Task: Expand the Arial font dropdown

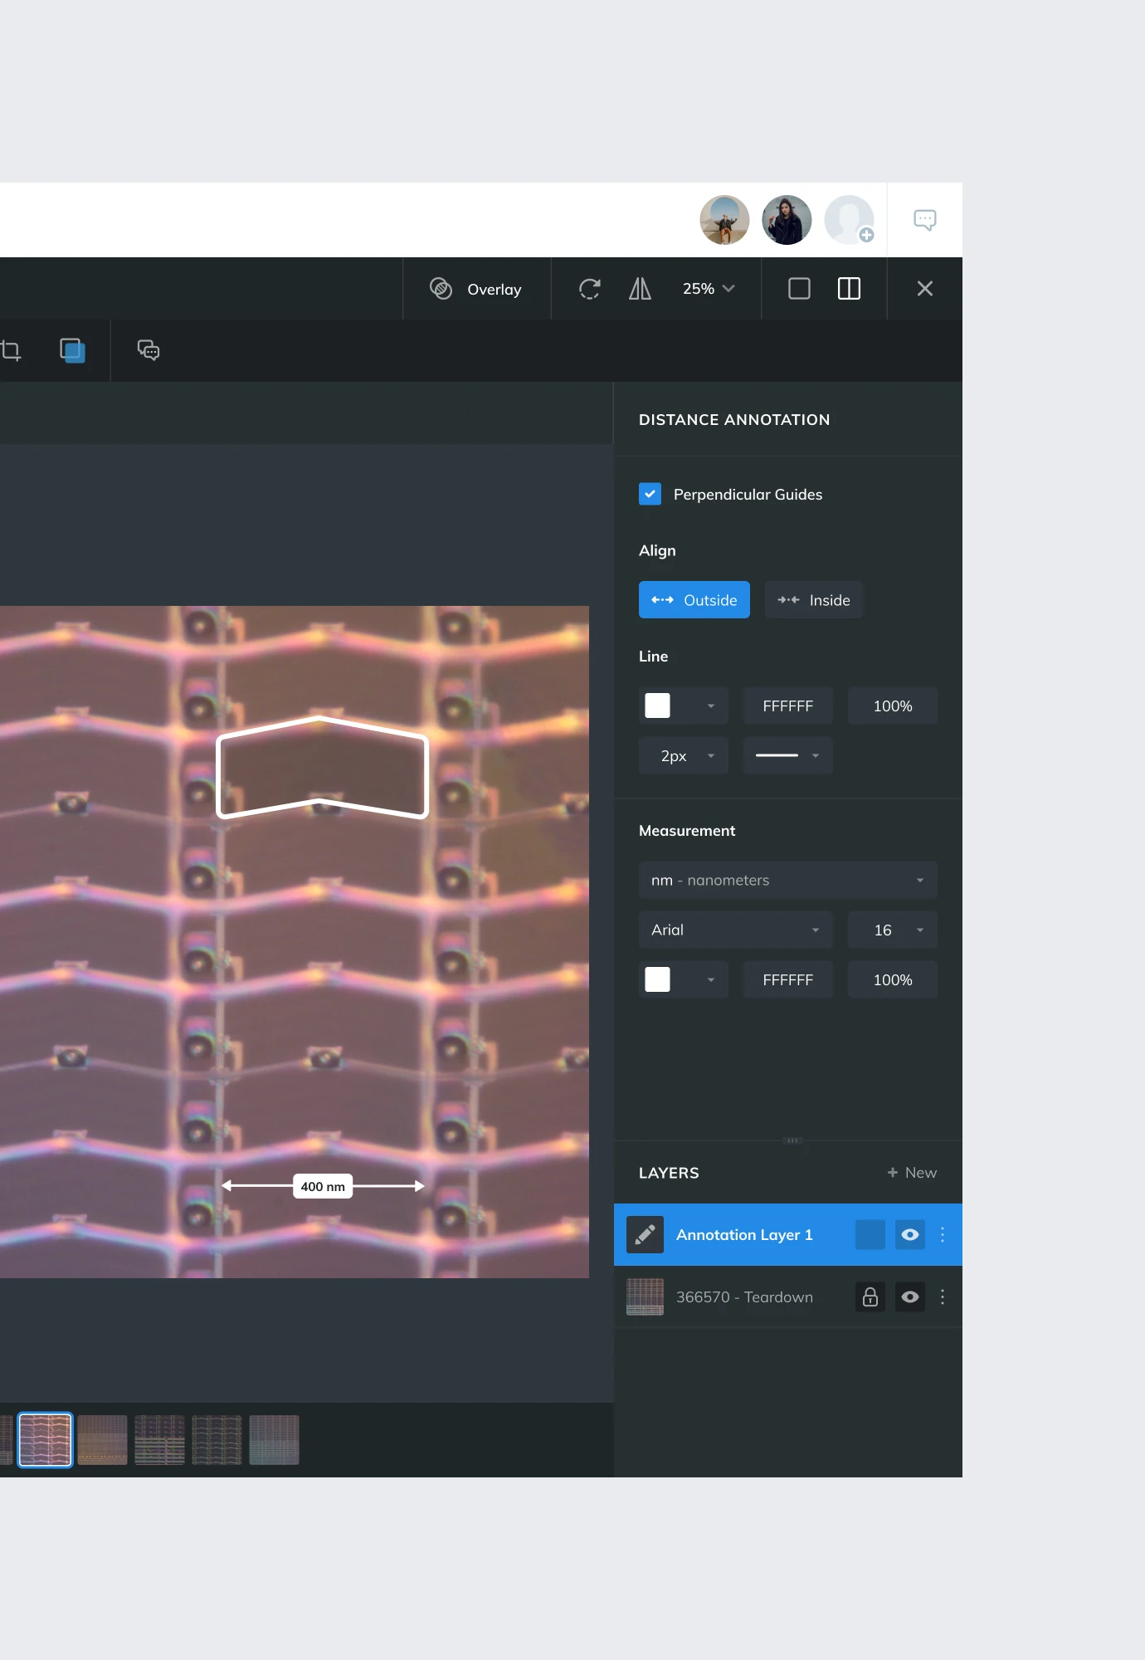Action: click(x=735, y=930)
